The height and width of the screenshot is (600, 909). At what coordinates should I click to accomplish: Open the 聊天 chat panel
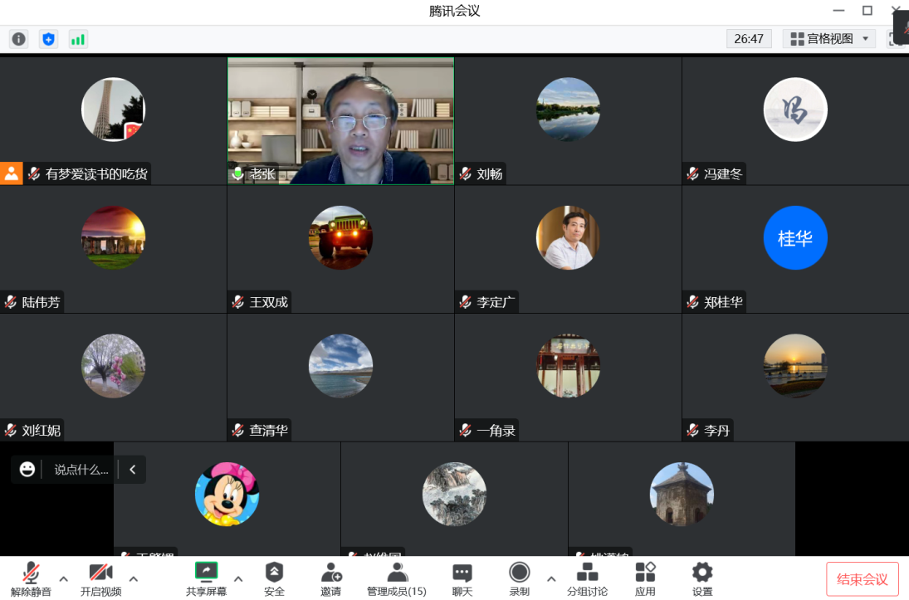(x=462, y=578)
